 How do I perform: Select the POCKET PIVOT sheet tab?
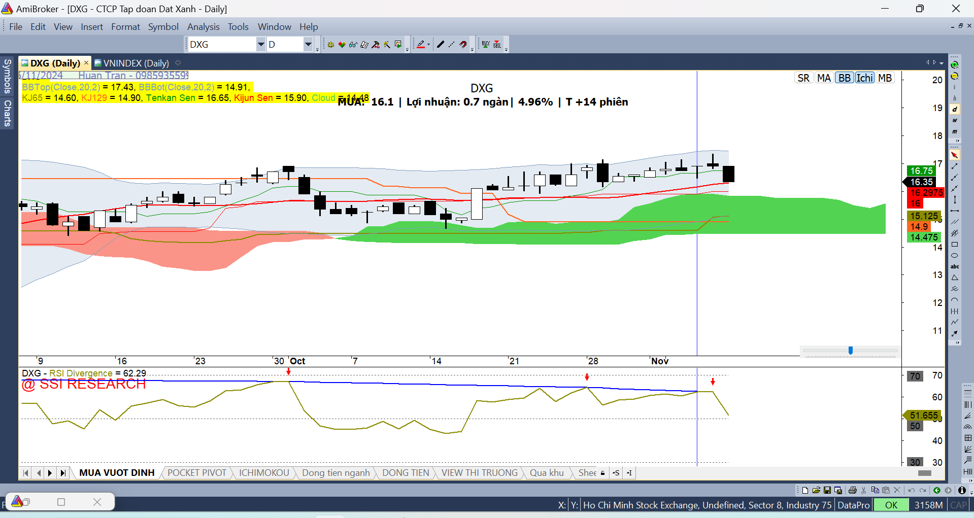(197, 473)
